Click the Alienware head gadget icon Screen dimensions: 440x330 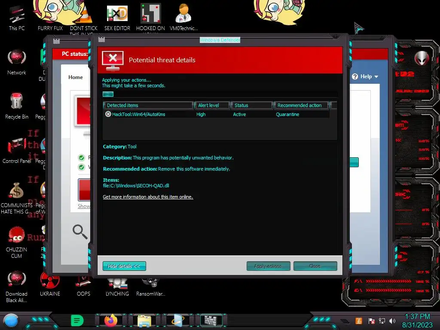pyautogui.click(x=422, y=58)
